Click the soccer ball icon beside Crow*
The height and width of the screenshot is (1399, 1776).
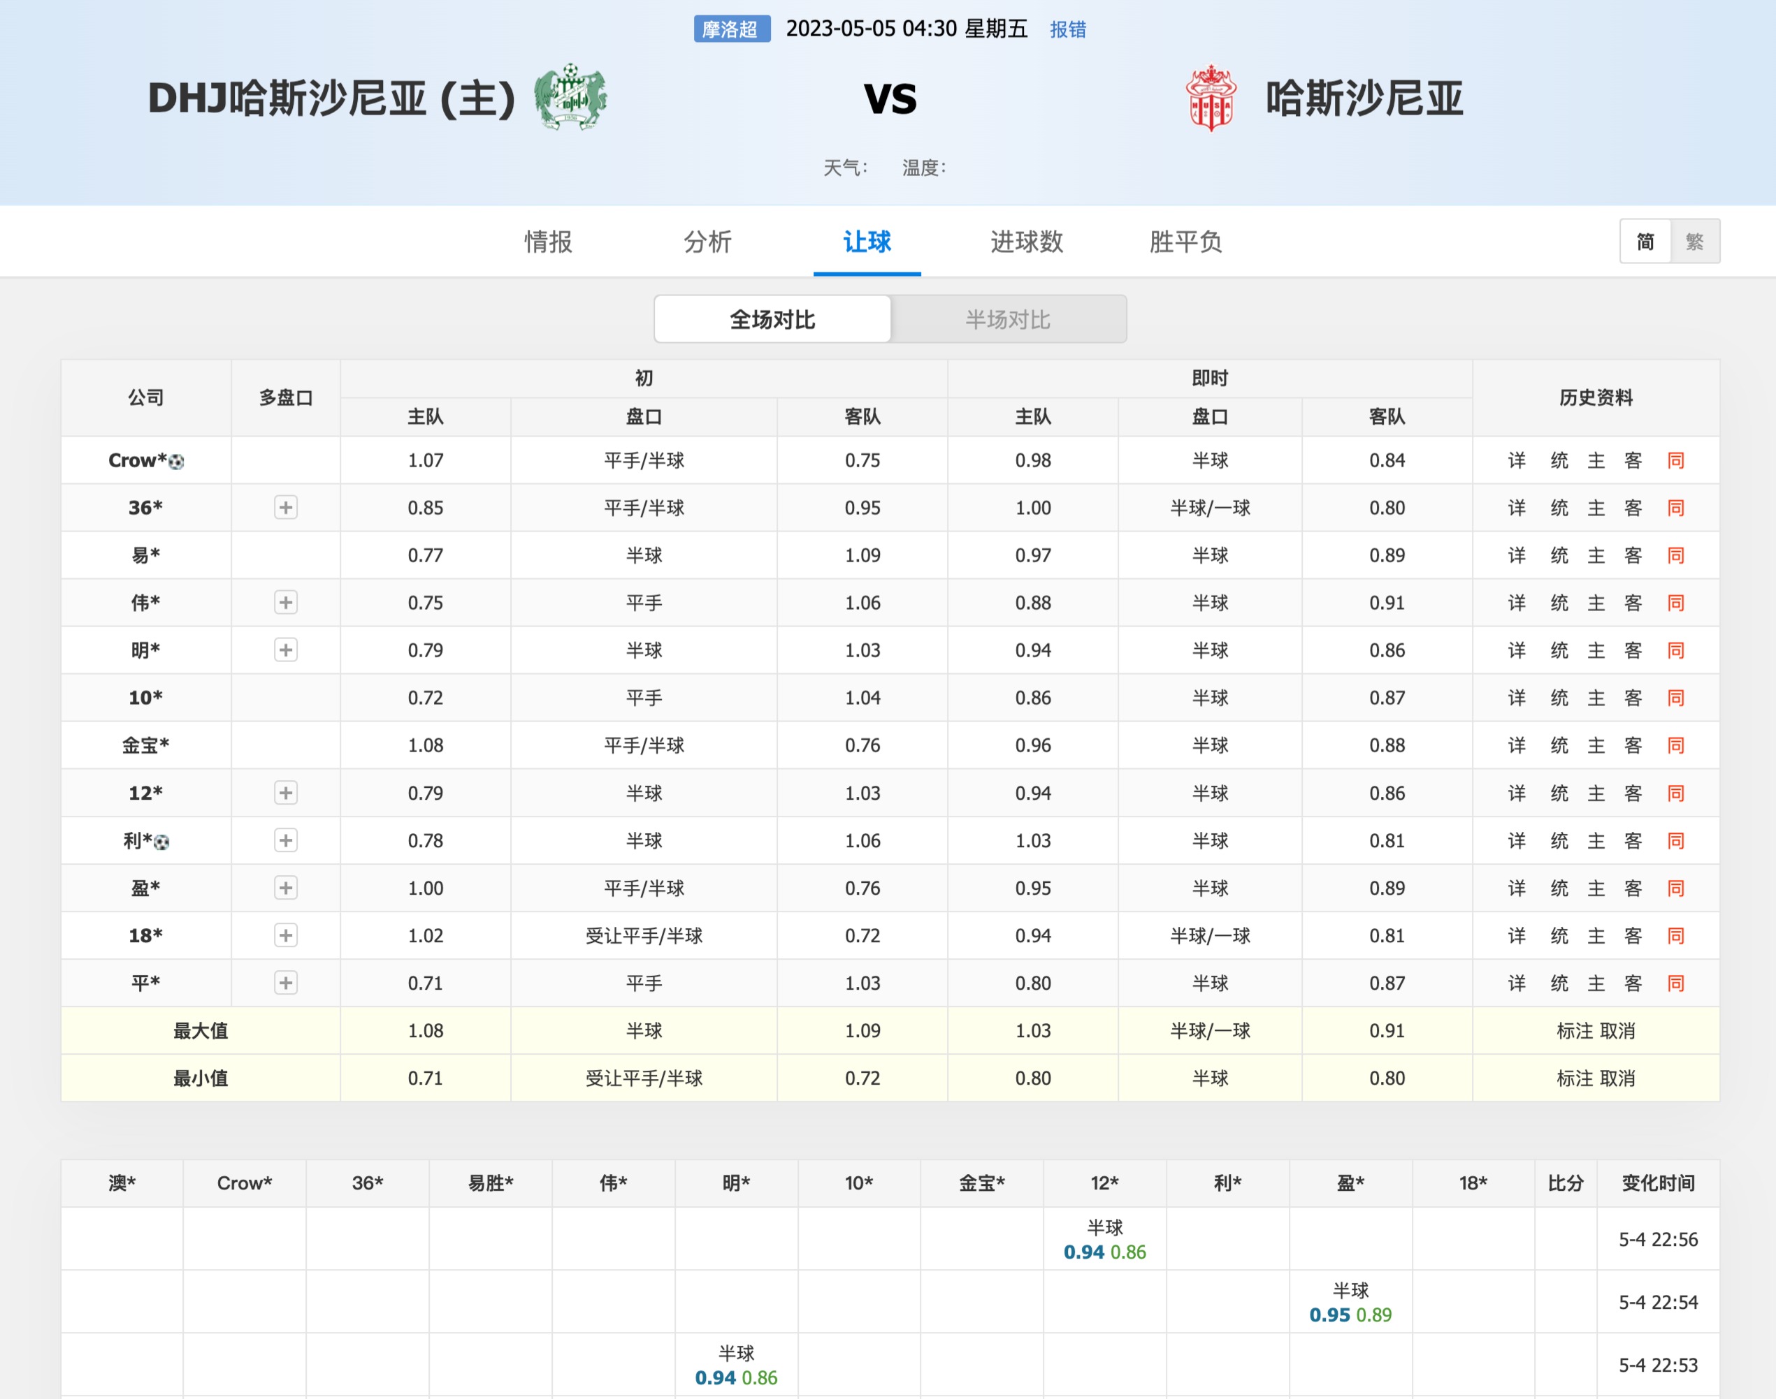[176, 461]
